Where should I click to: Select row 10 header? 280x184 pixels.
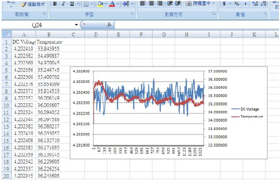pyautogui.click(x=7, y=105)
